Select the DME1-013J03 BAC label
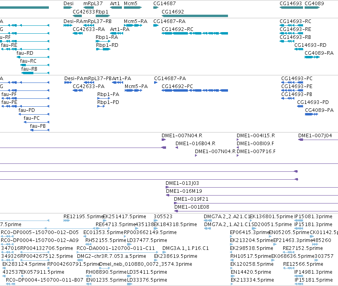 pos(182,184)
